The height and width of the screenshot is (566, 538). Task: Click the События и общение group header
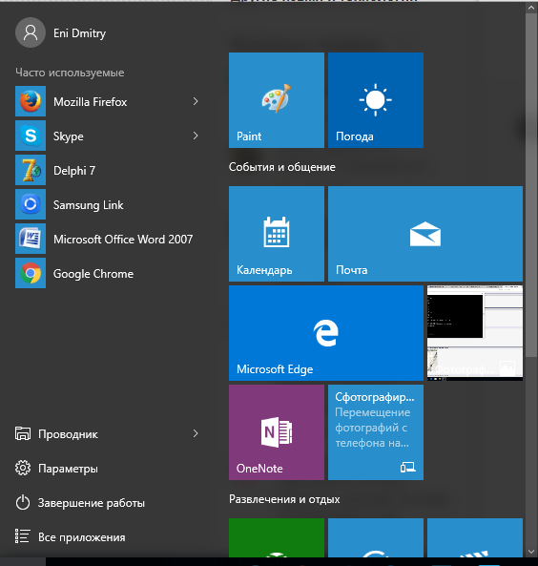[282, 167]
